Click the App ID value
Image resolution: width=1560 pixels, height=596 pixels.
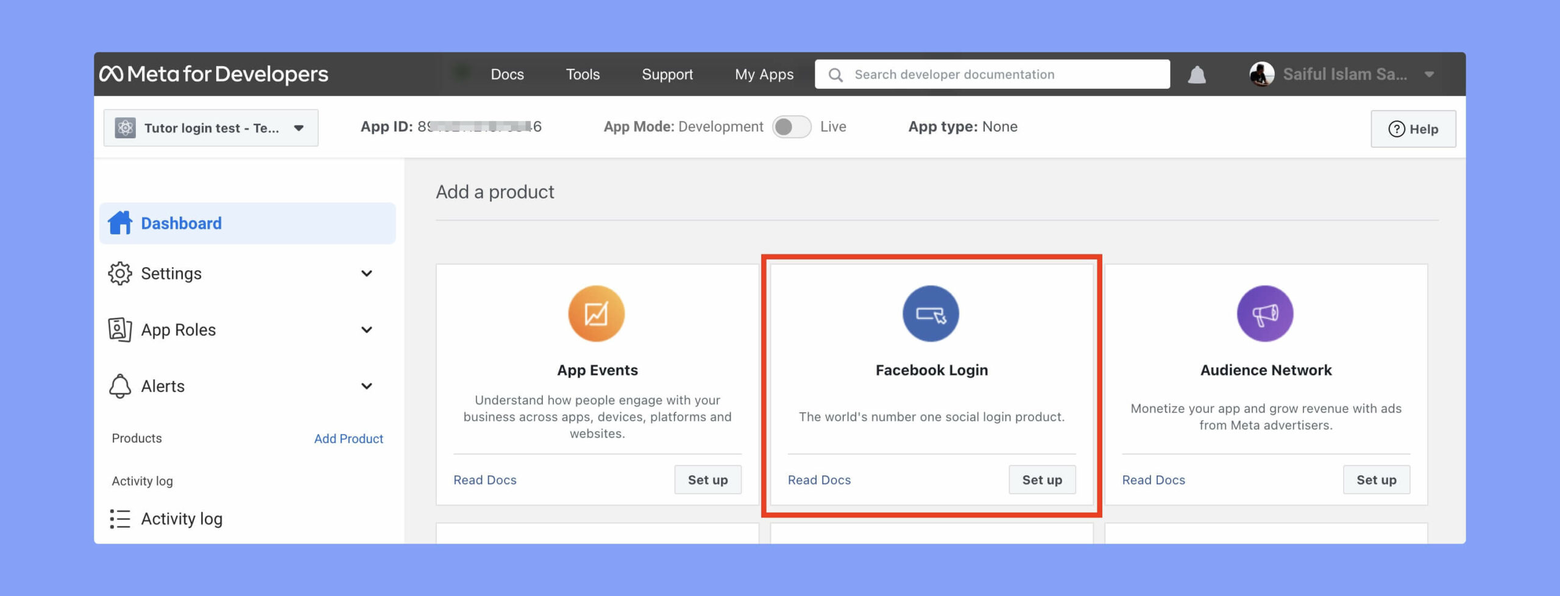(x=479, y=127)
